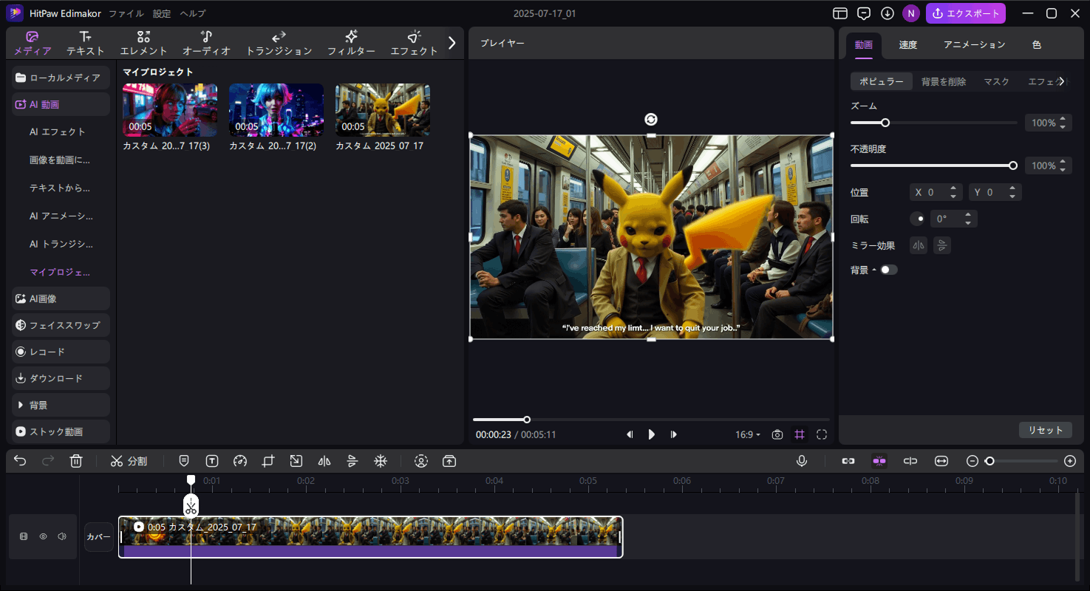Open the フィルター filters tab

[352, 44]
